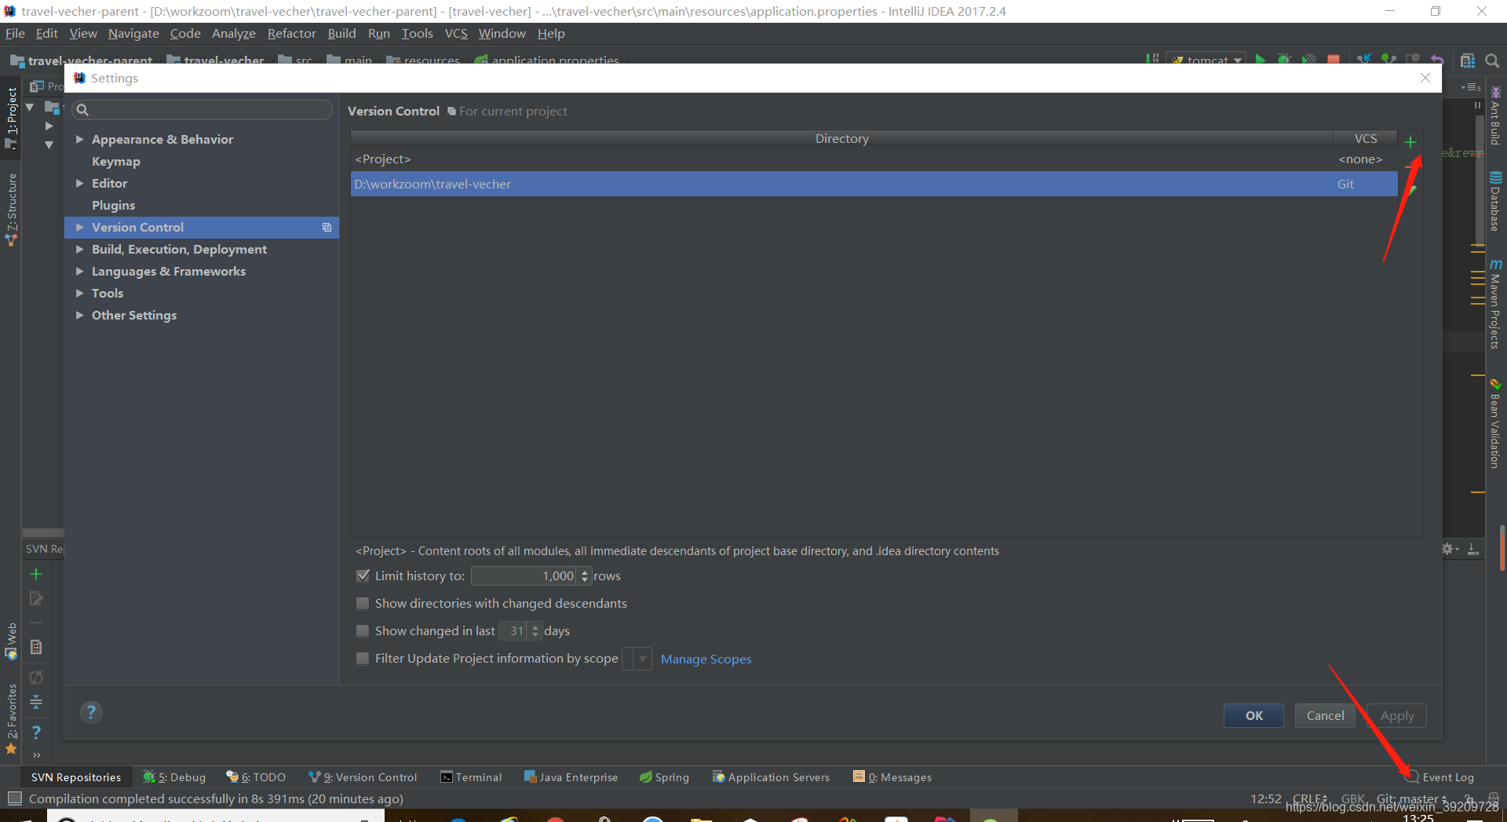
Task: Open the Analyze menu
Action: pos(234,33)
